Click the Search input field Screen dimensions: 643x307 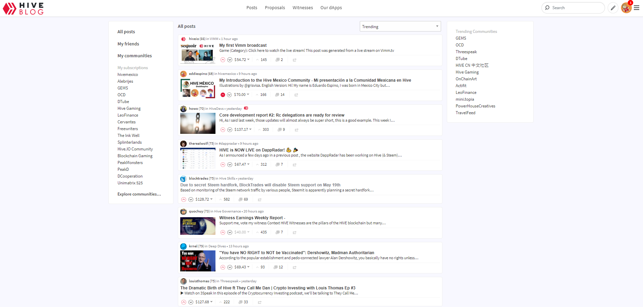576,8
